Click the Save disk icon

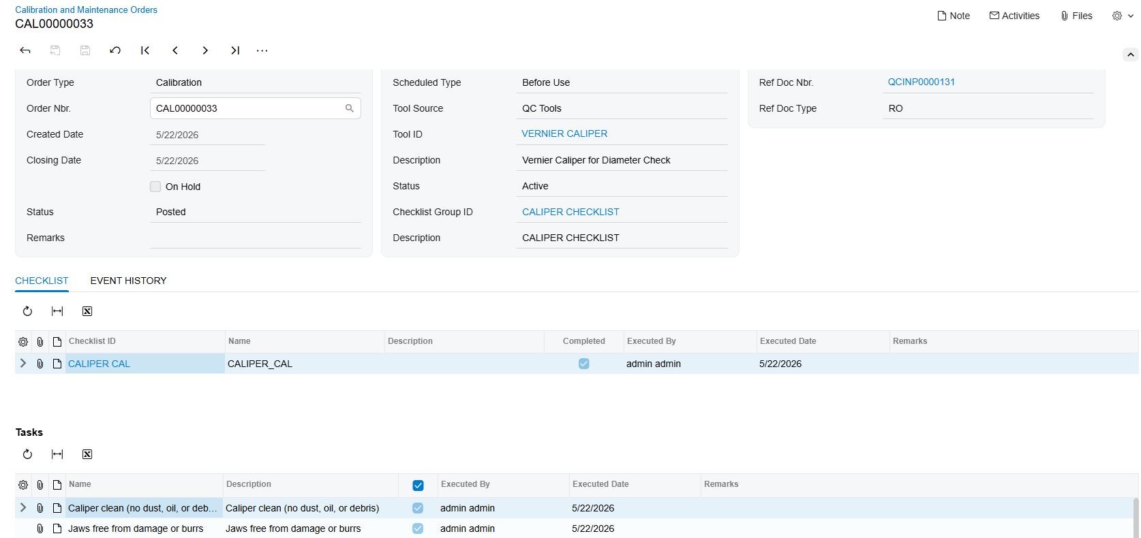point(85,50)
